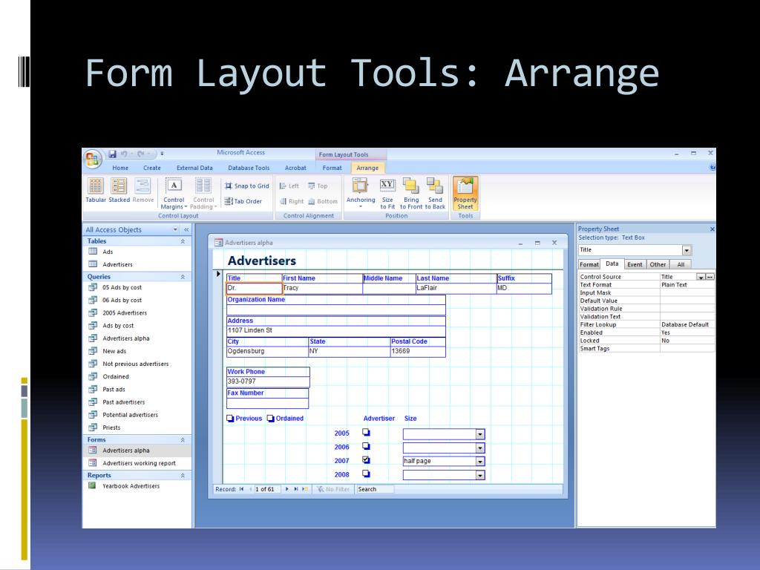Screen dimensions: 760x570
Task: Create new blank record from navigation bar
Action: tap(305, 489)
